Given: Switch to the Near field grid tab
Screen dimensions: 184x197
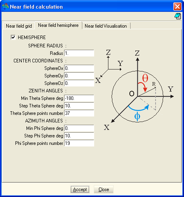Looking at the screenshot, I should pos(19,26).
